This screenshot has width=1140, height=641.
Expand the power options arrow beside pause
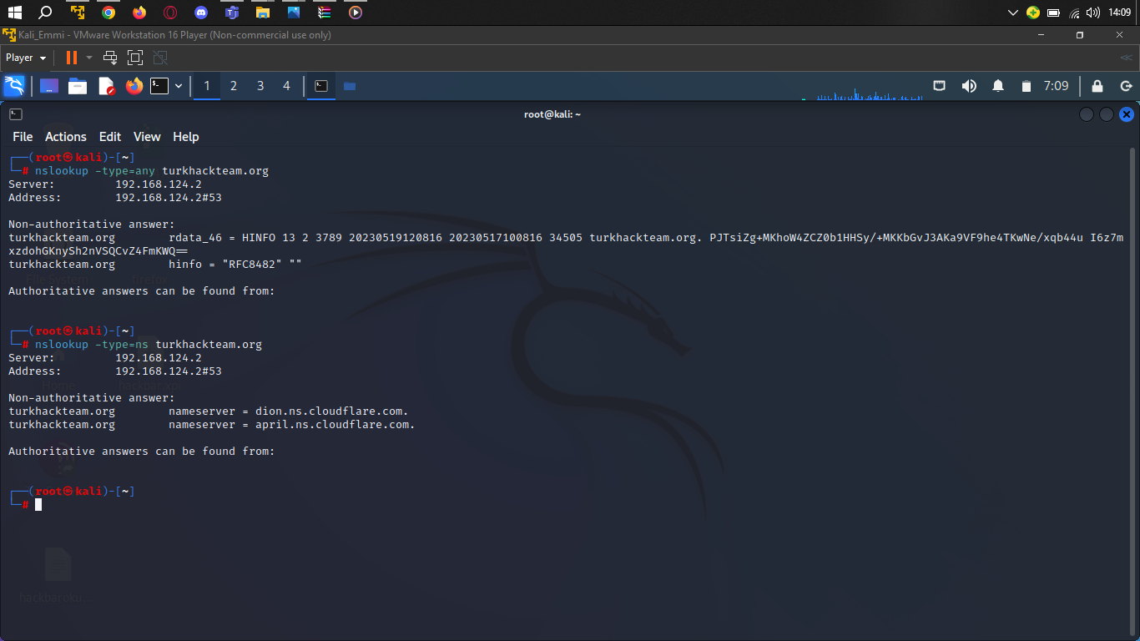point(89,58)
